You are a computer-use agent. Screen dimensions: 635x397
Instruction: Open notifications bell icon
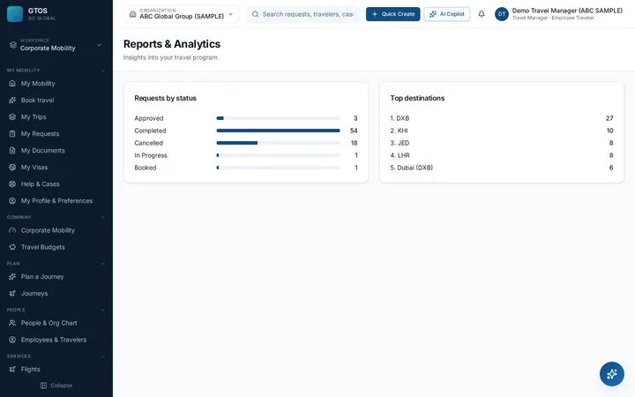point(482,14)
